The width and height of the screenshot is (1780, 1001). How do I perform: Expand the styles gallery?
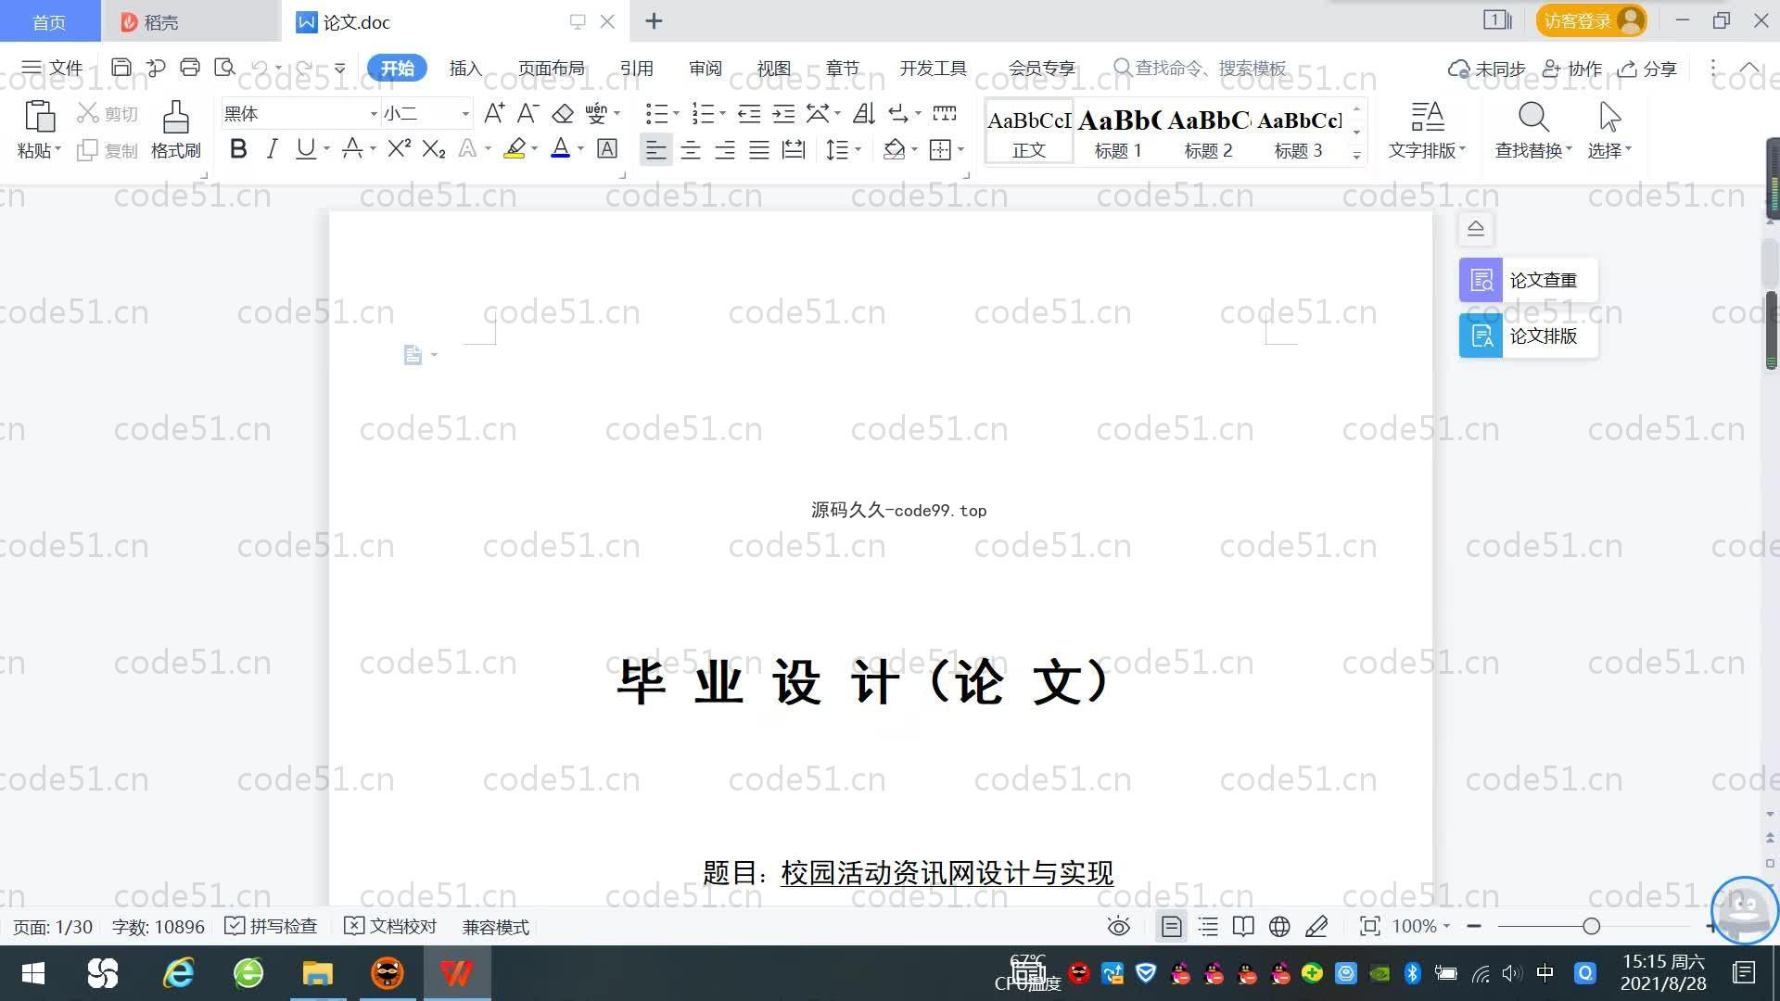pyautogui.click(x=1356, y=156)
